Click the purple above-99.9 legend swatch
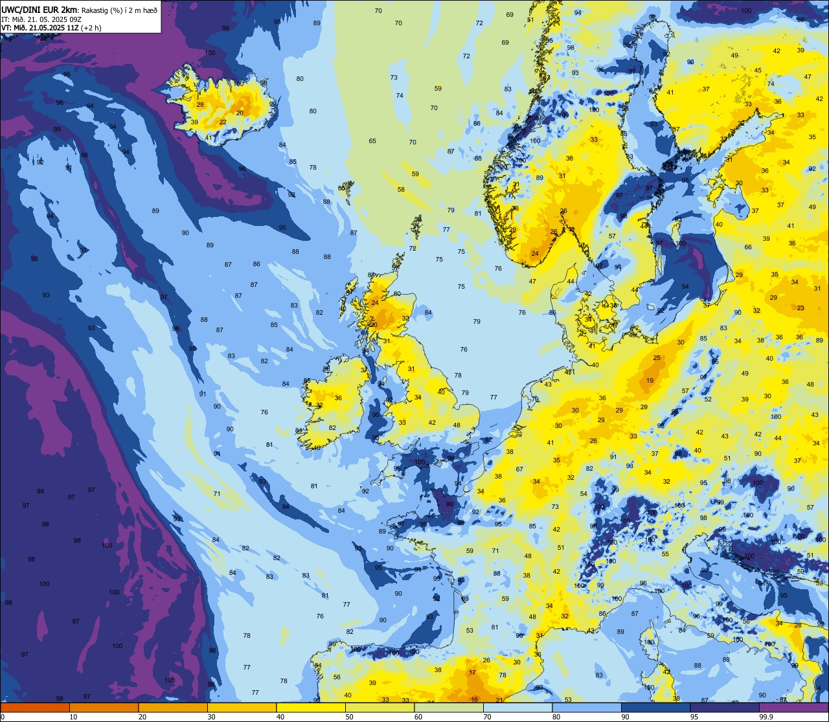829x722 pixels. (x=794, y=708)
